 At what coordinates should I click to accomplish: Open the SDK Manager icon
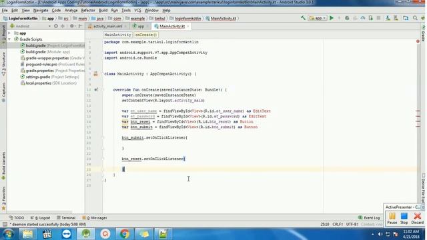click(x=396, y=18)
